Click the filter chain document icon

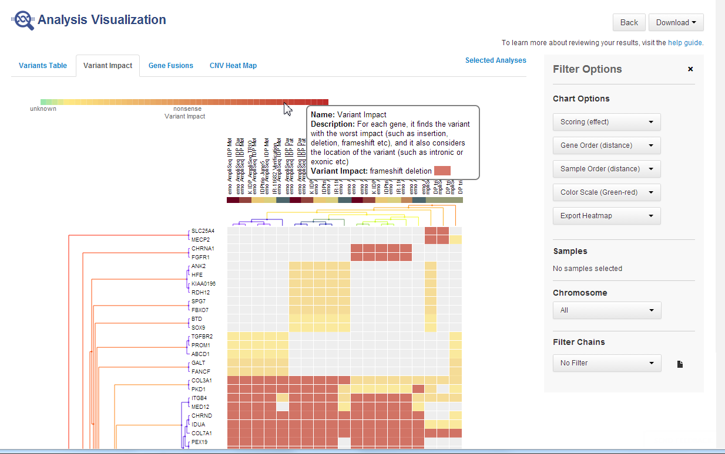[x=680, y=364]
